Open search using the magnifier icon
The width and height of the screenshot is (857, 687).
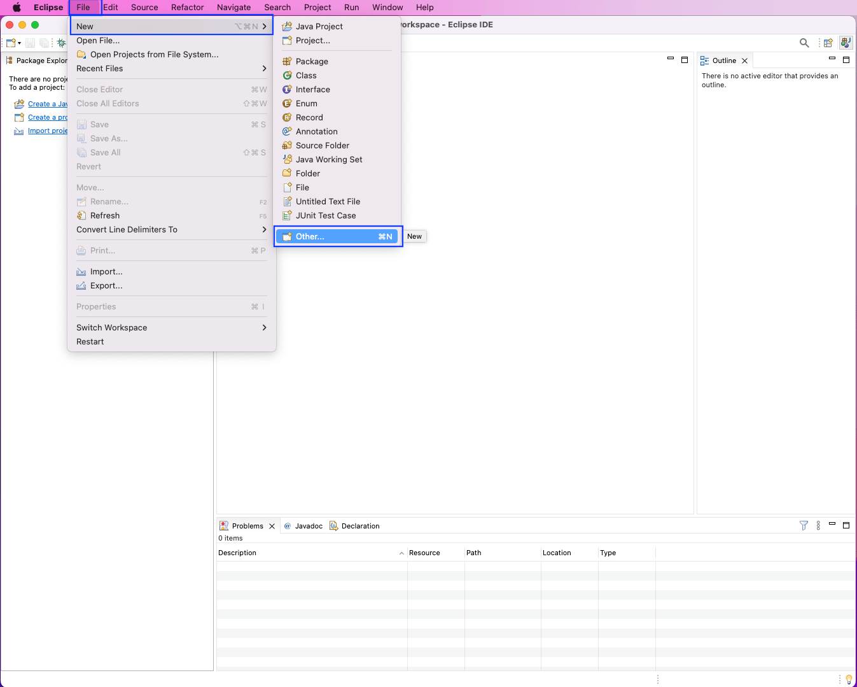[804, 42]
